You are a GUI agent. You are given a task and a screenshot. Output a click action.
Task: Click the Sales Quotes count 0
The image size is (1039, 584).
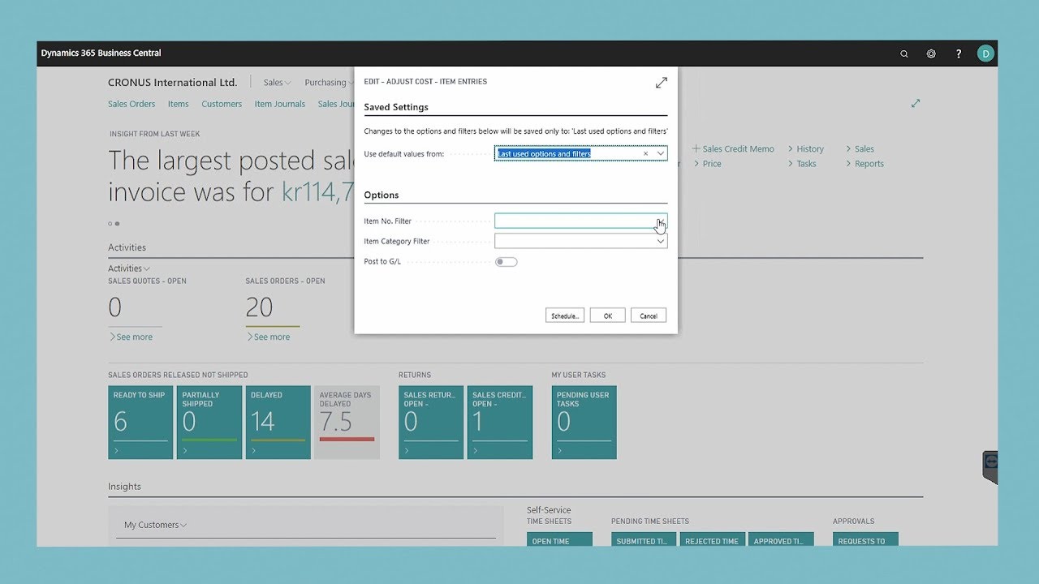click(x=114, y=307)
